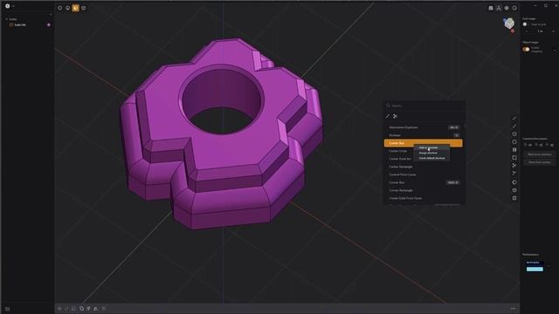This screenshot has height=314, width=559.
Task: Select control point selection mode icon
Action: (60, 8)
